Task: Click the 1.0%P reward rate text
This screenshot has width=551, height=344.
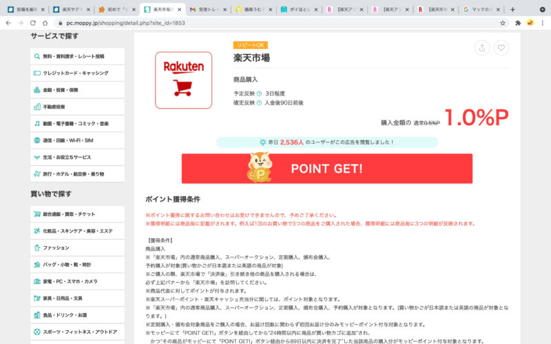Action: 477,117
